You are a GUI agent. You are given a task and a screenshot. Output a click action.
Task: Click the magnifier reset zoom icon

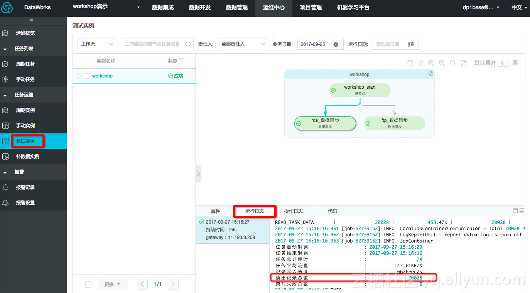[453, 63]
